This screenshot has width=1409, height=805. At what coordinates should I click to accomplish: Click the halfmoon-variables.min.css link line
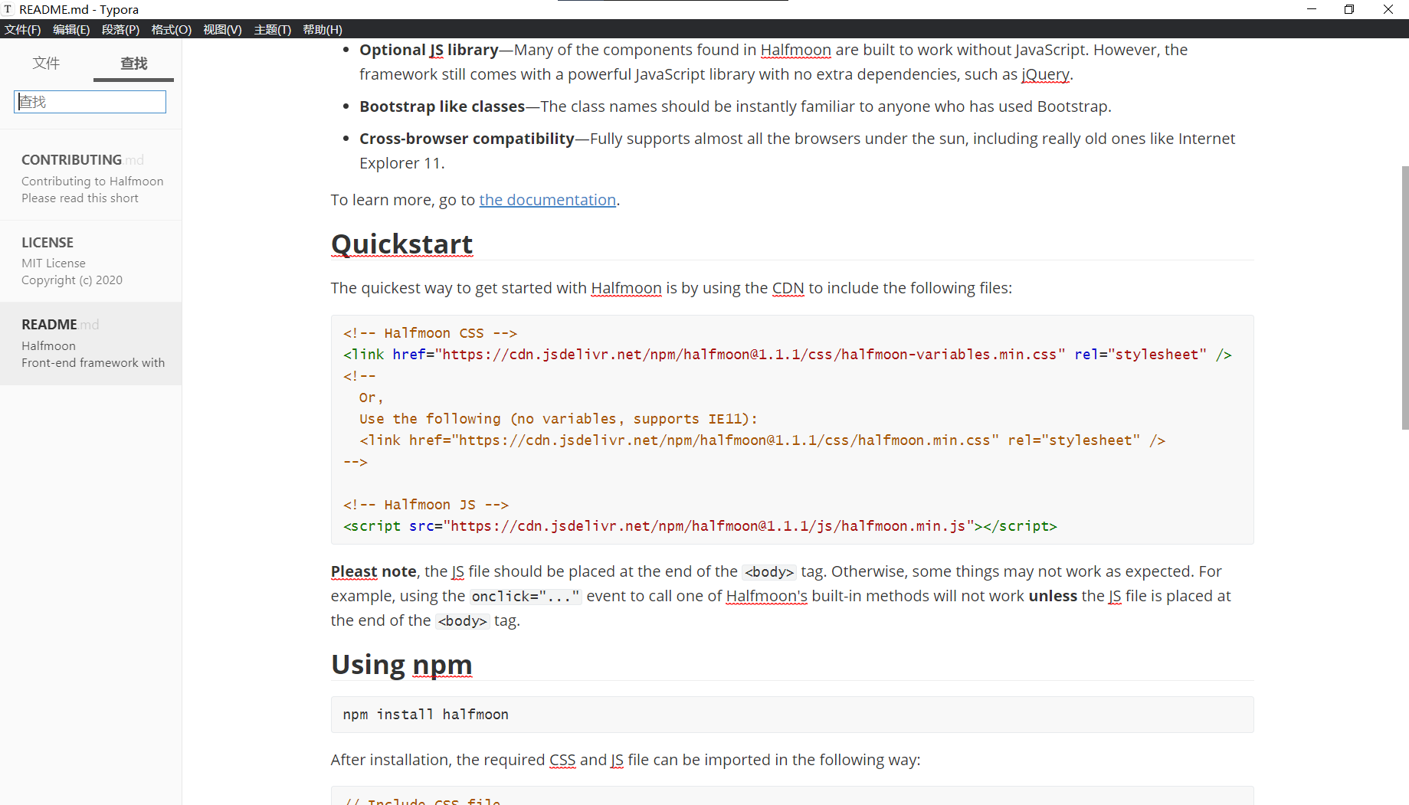pyautogui.click(x=787, y=355)
